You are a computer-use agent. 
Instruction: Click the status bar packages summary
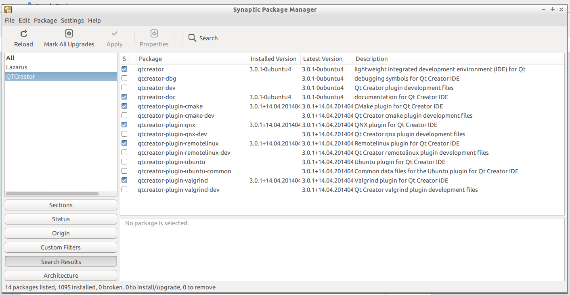tap(110, 287)
